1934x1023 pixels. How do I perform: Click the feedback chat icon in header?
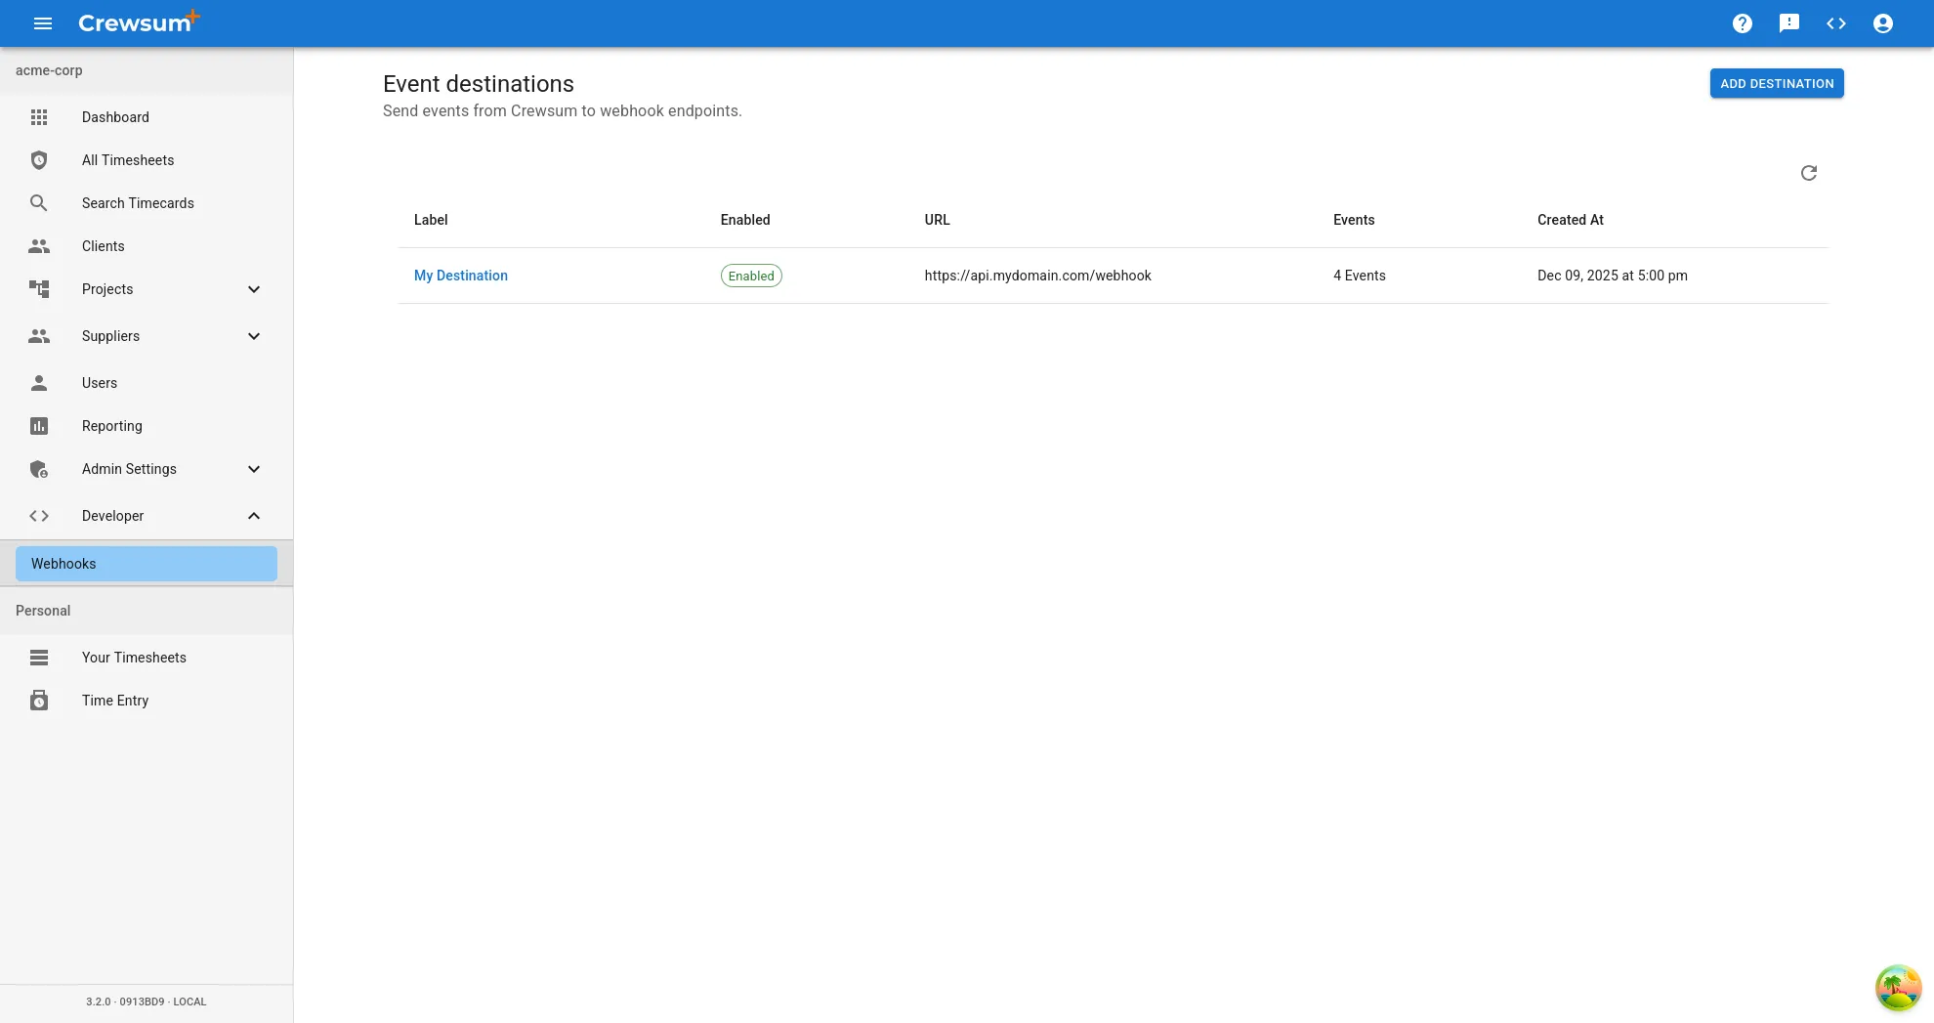[x=1788, y=23]
